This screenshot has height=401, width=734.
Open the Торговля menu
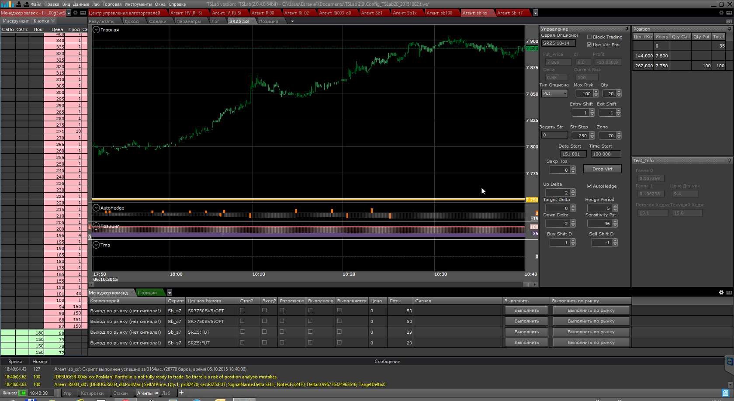click(x=112, y=4)
